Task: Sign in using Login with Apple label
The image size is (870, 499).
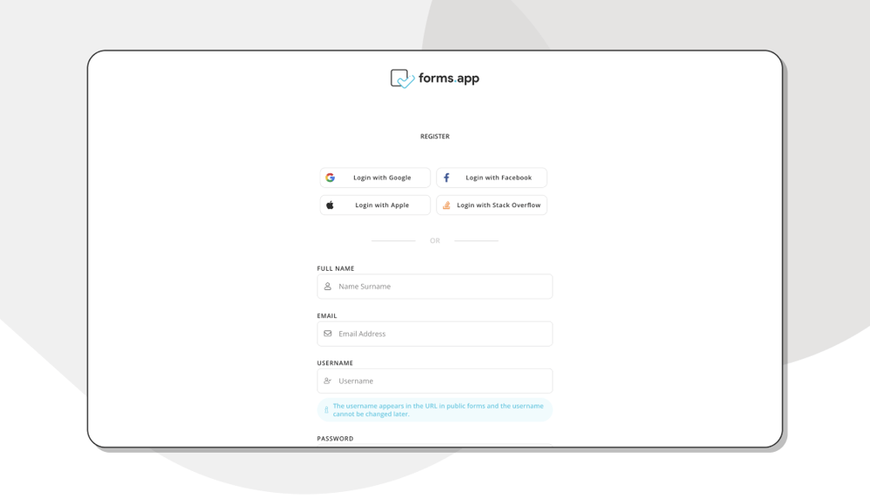Action: pyautogui.click(x=382, y=206)
